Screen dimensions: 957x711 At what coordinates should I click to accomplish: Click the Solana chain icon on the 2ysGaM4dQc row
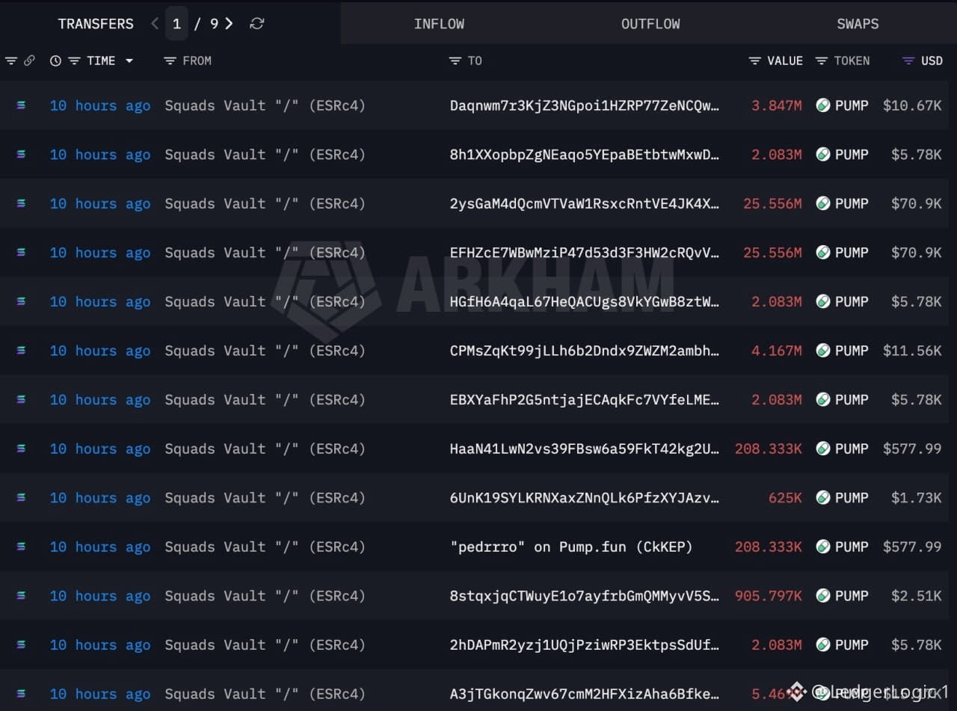click(21, 203)
